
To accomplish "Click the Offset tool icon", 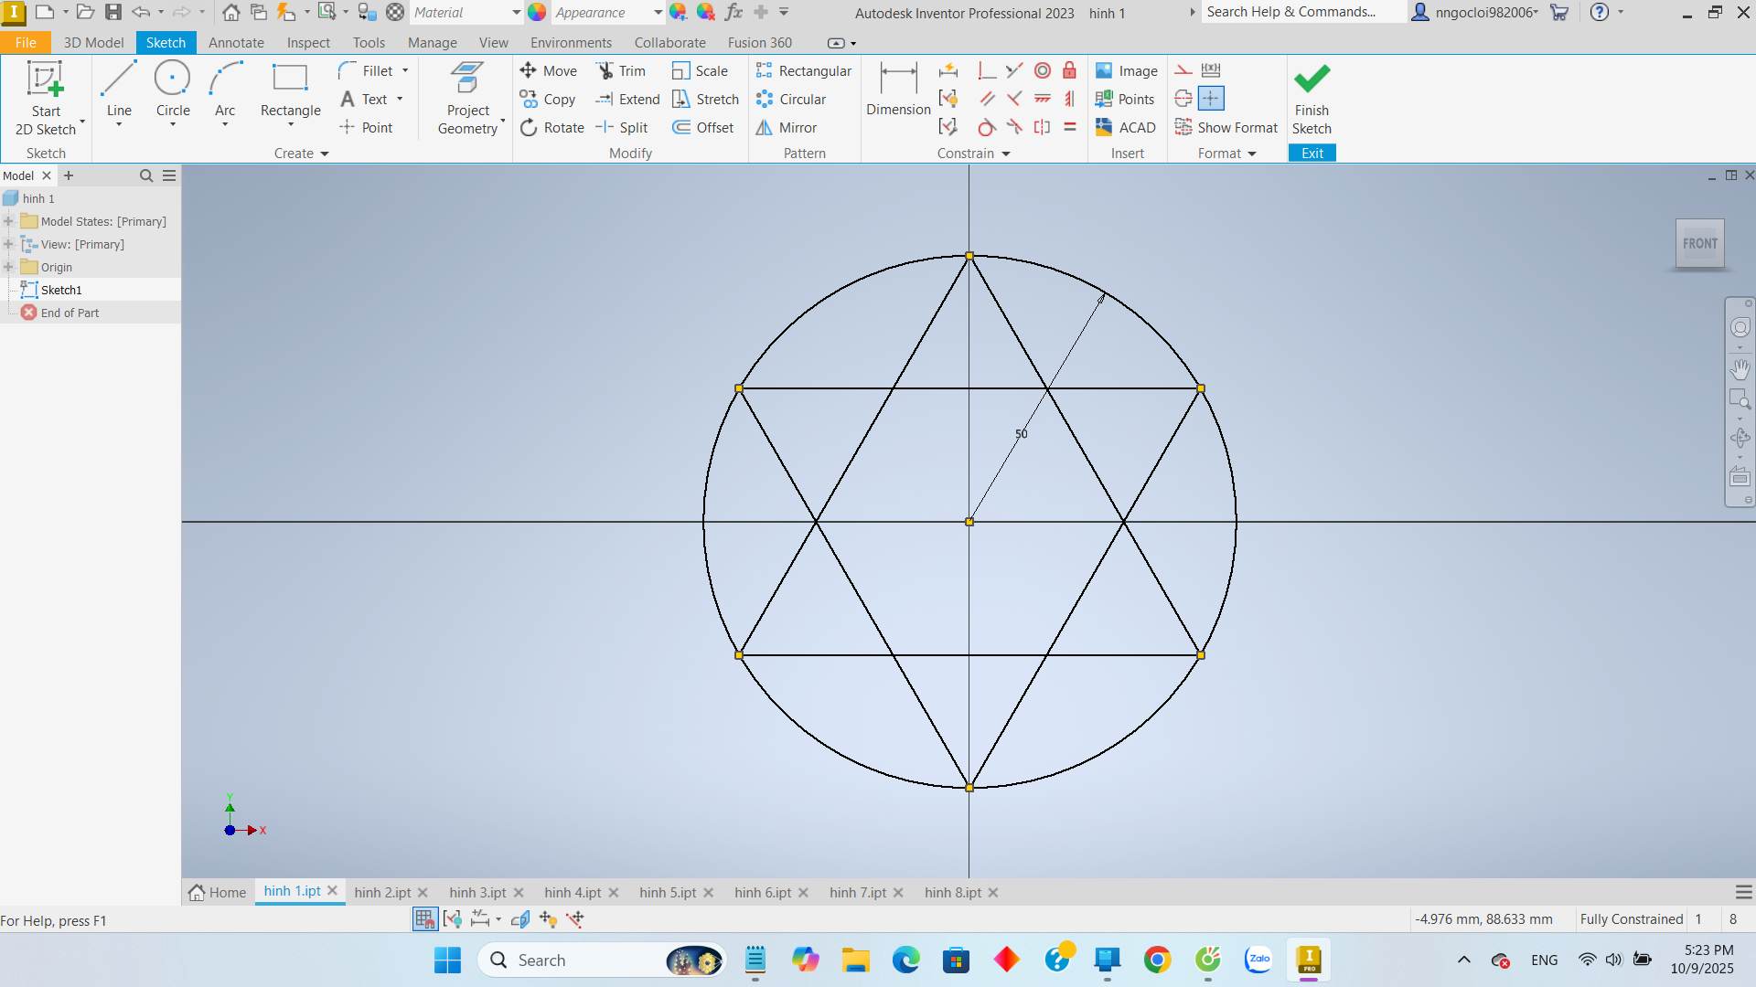I will tap(681, 128).
